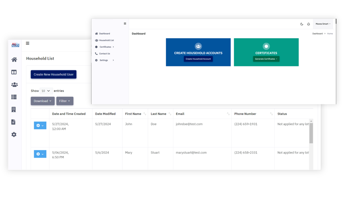Open the users group icon in sidebar
The width and height of the screenshot is (342, 199).
[x=14, y=85]
